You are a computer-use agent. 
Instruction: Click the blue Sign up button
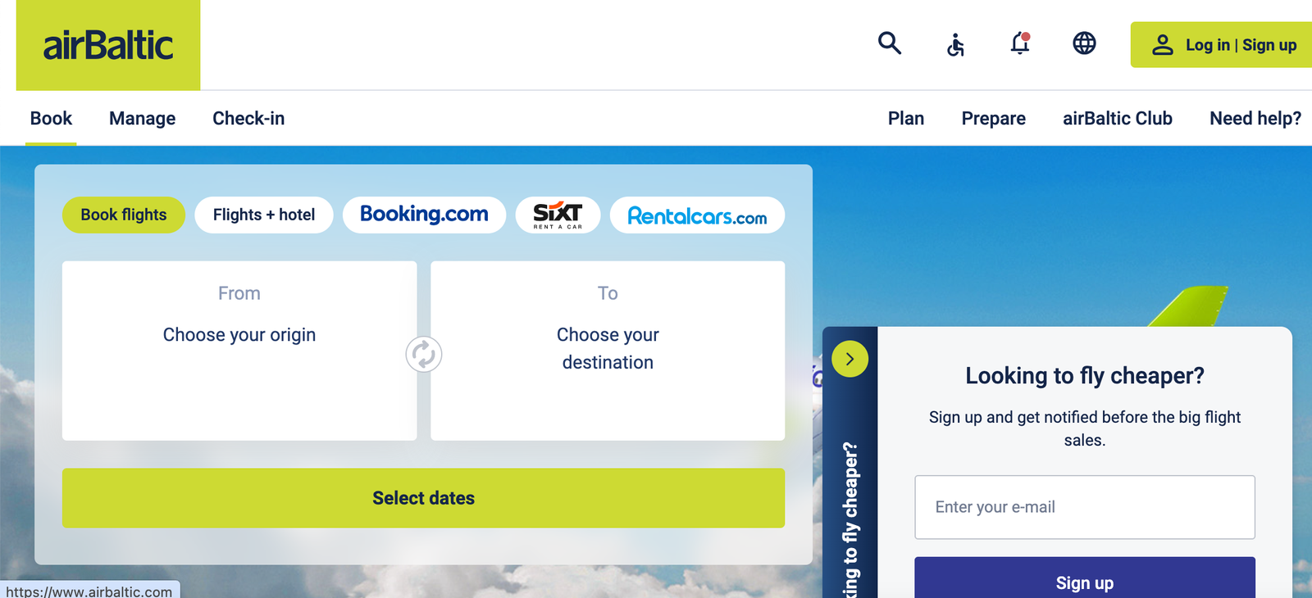1085,578
